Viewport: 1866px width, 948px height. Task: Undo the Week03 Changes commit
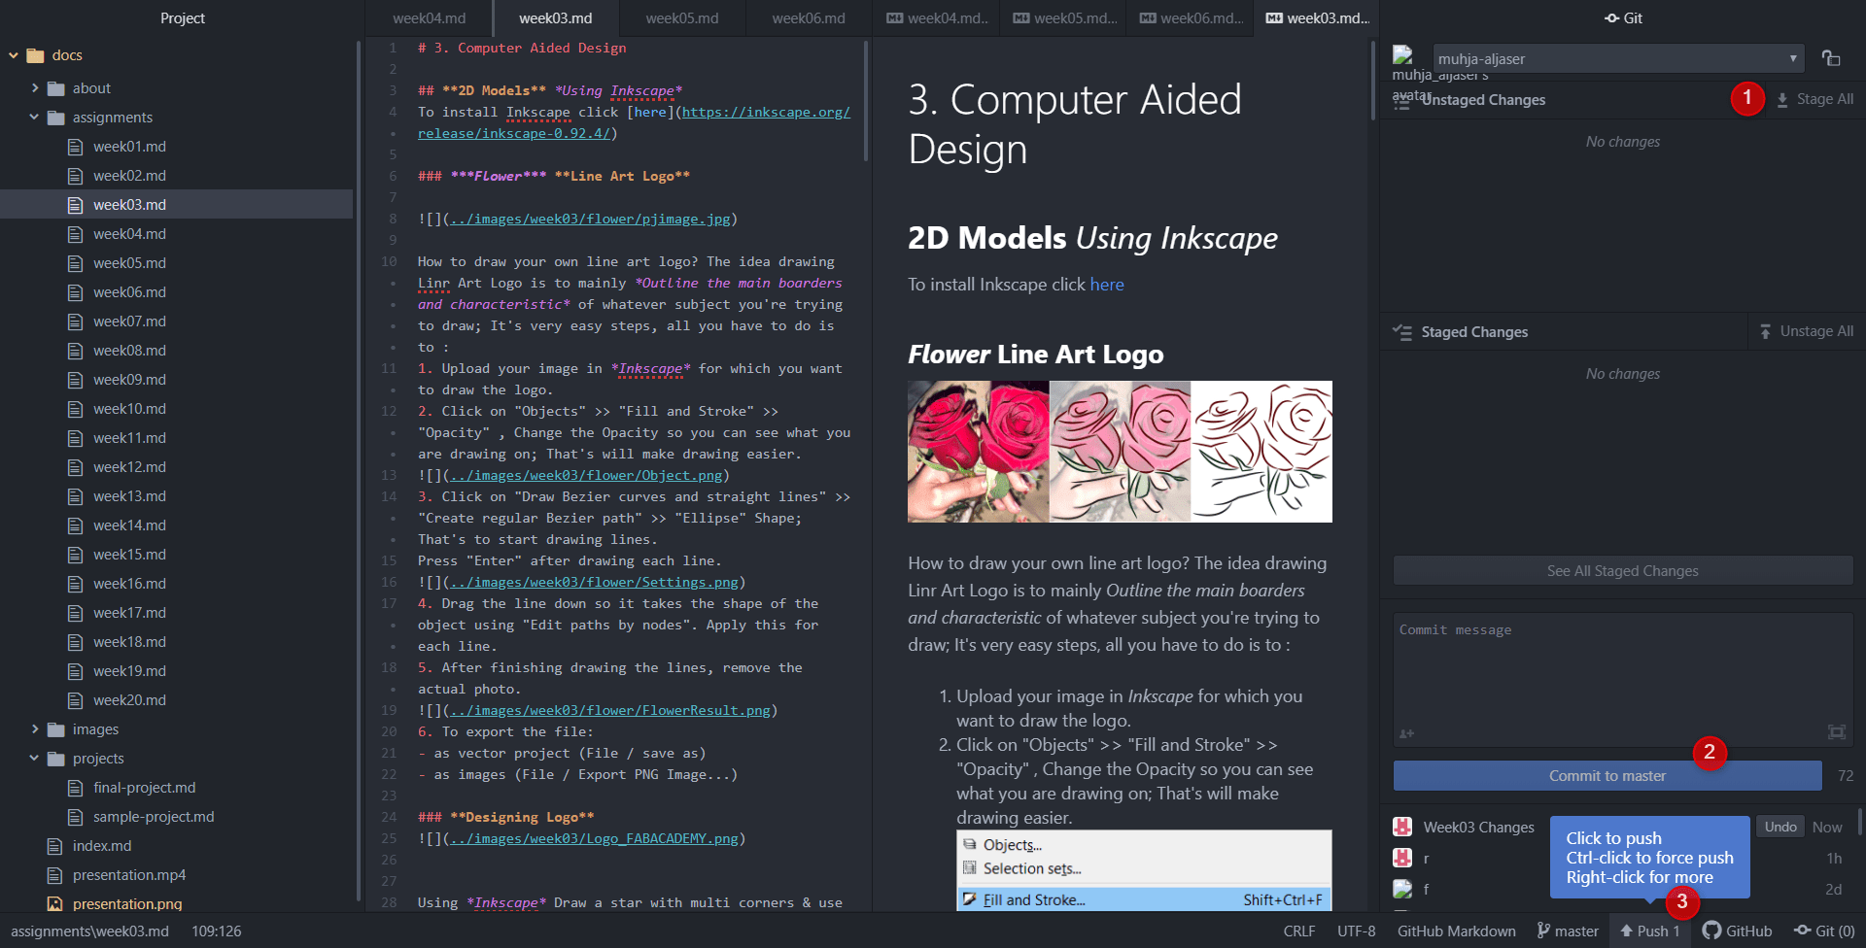(x=1780, y=827)
